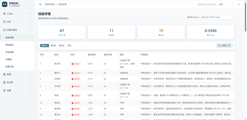Open the 教师 role dropdown
Screen dimensions: 247x120
pyautogui.click(x=226, y=4)
